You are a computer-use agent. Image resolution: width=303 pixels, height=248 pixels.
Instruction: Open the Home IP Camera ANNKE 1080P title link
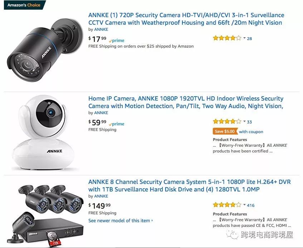coord(186,102)
